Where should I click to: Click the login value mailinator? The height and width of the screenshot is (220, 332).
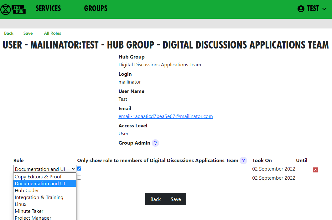(130, 82)
